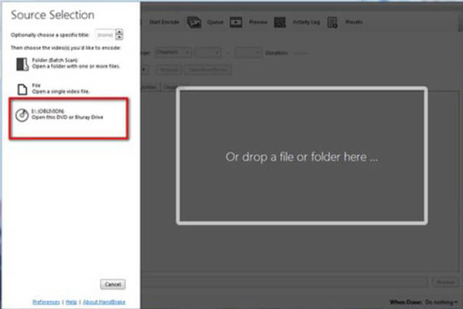Viewport: 463px width, 309px height.
Task: Open the Help link
Action: tap(71, 302)
